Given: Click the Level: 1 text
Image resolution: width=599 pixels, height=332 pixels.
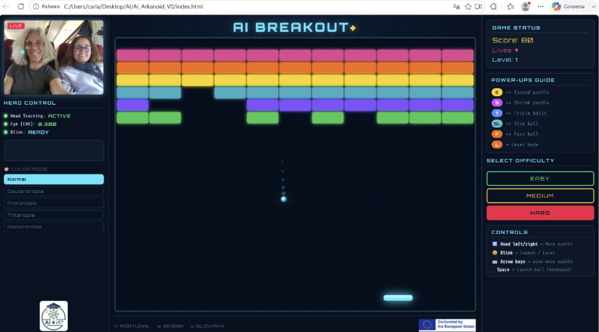Looking at the screenshot, I should tap(505, 60).
